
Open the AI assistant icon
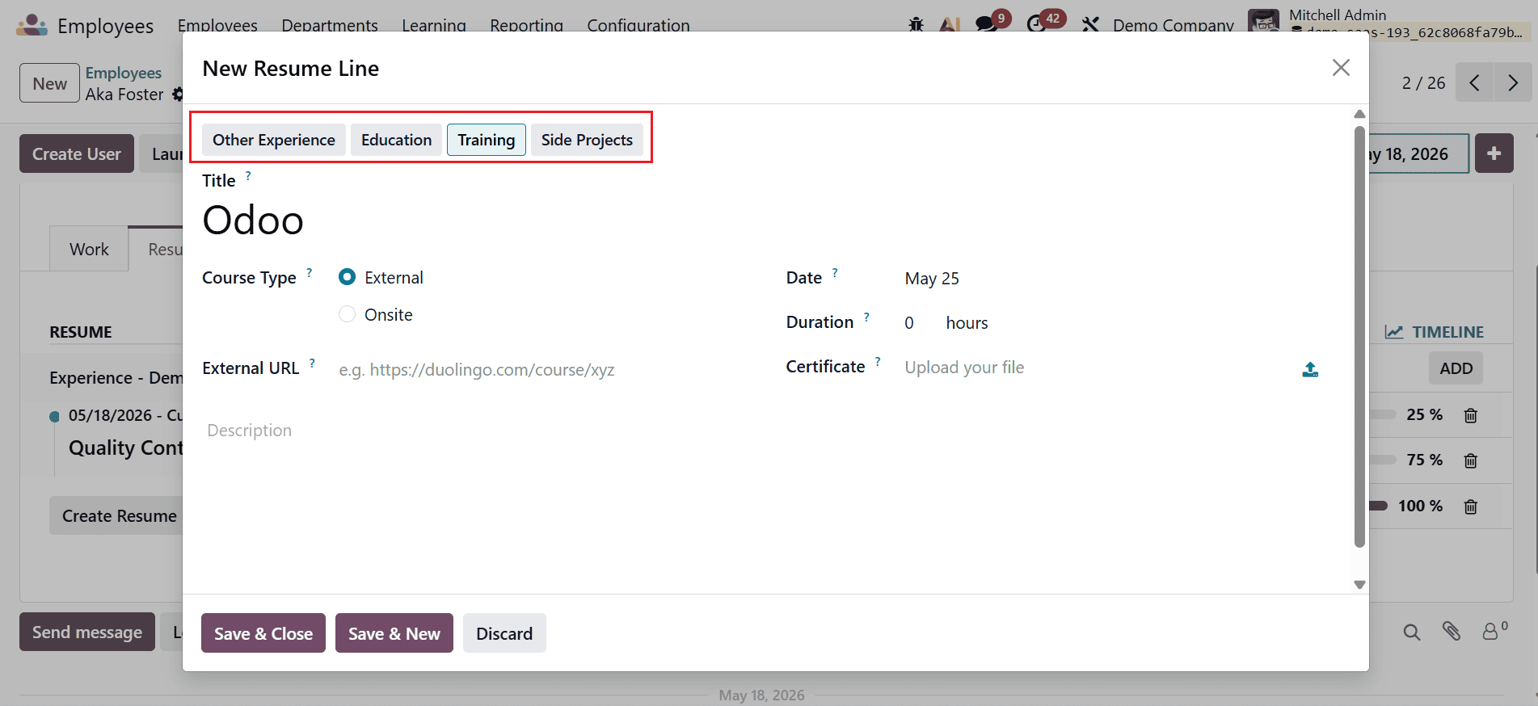pos(950,24)
